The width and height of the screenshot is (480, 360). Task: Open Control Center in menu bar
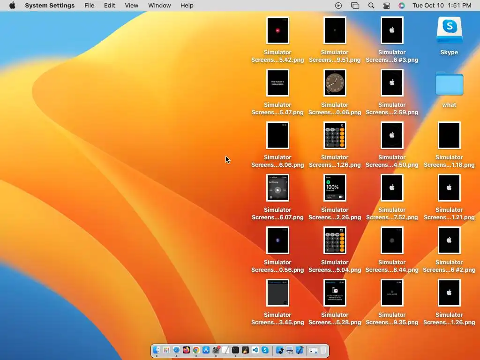(387, 6)
